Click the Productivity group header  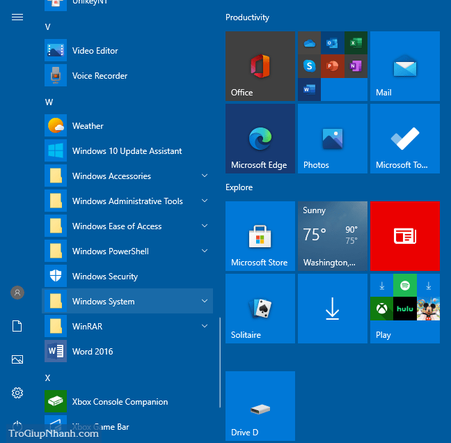(247, 17)
